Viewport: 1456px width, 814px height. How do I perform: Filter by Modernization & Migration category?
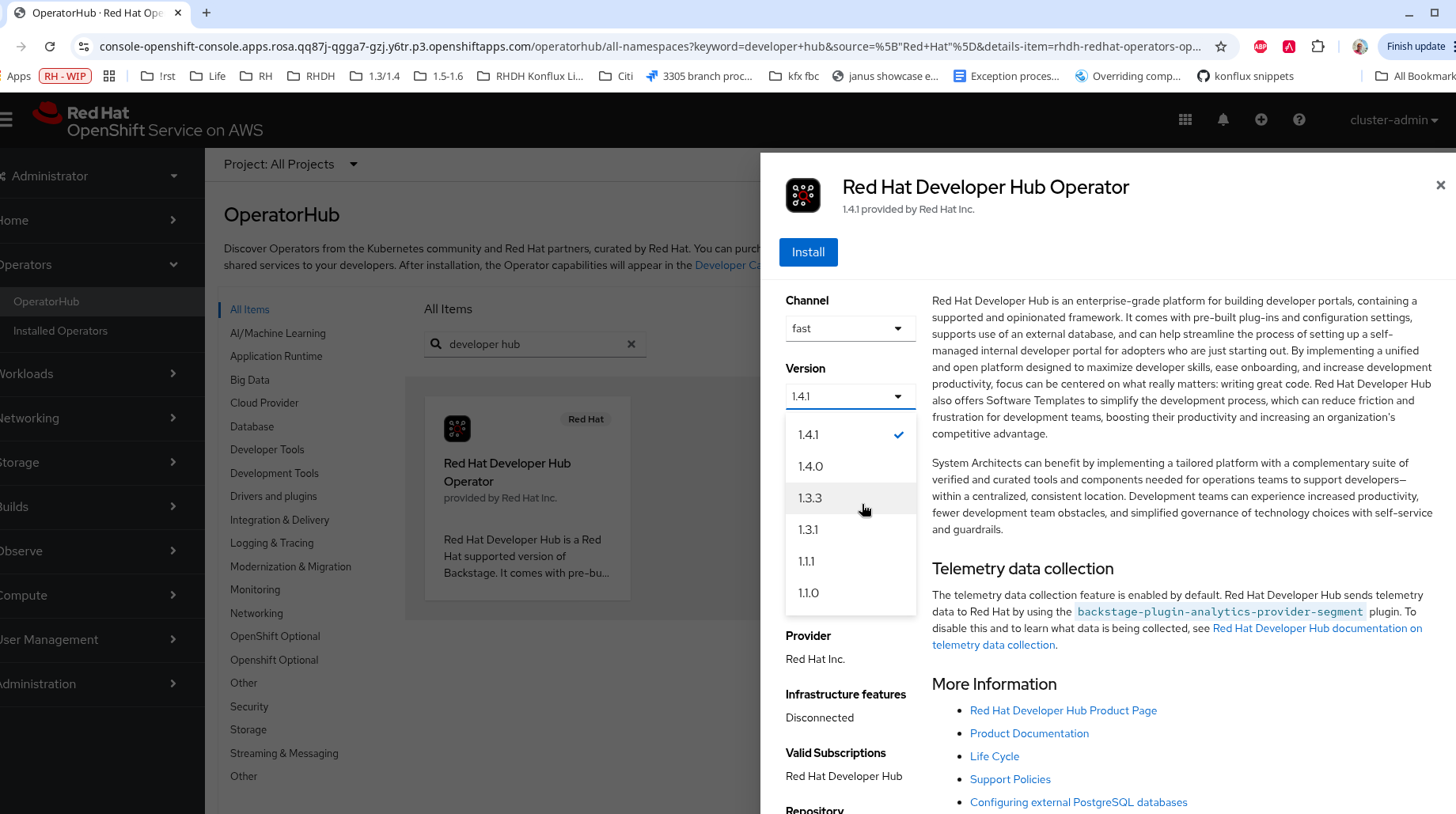tap(290, 566)
